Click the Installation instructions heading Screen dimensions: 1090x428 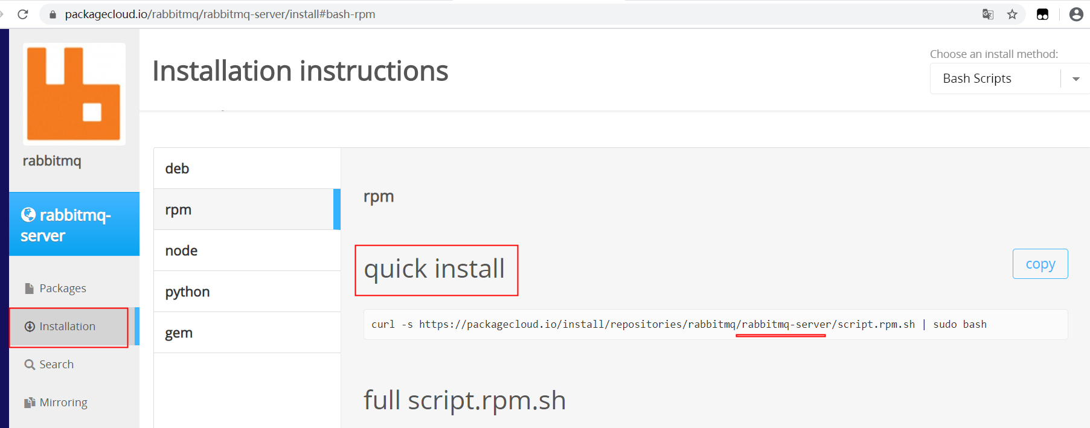coord(300,71)
